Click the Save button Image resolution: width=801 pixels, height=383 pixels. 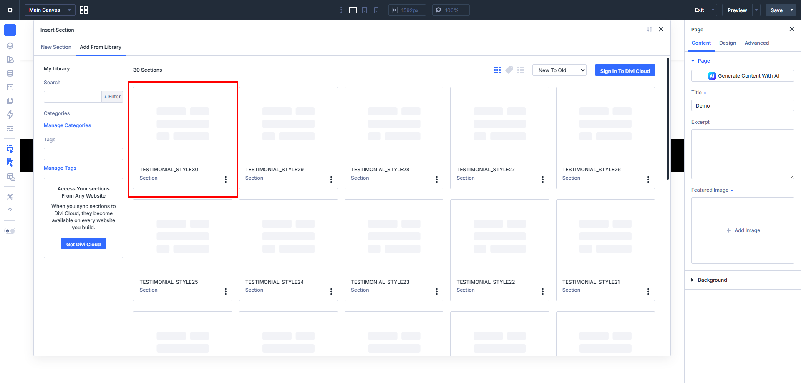click(776, 10)
